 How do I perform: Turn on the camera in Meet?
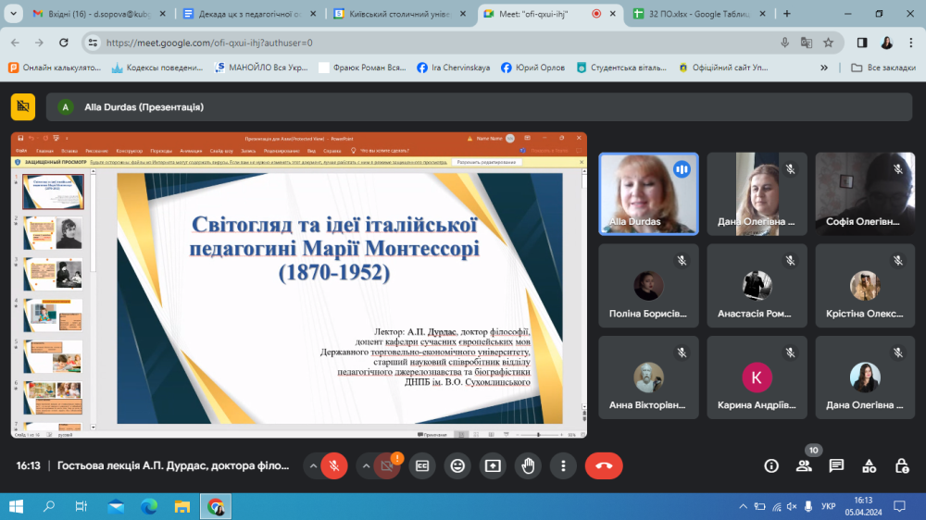(387, 465)
